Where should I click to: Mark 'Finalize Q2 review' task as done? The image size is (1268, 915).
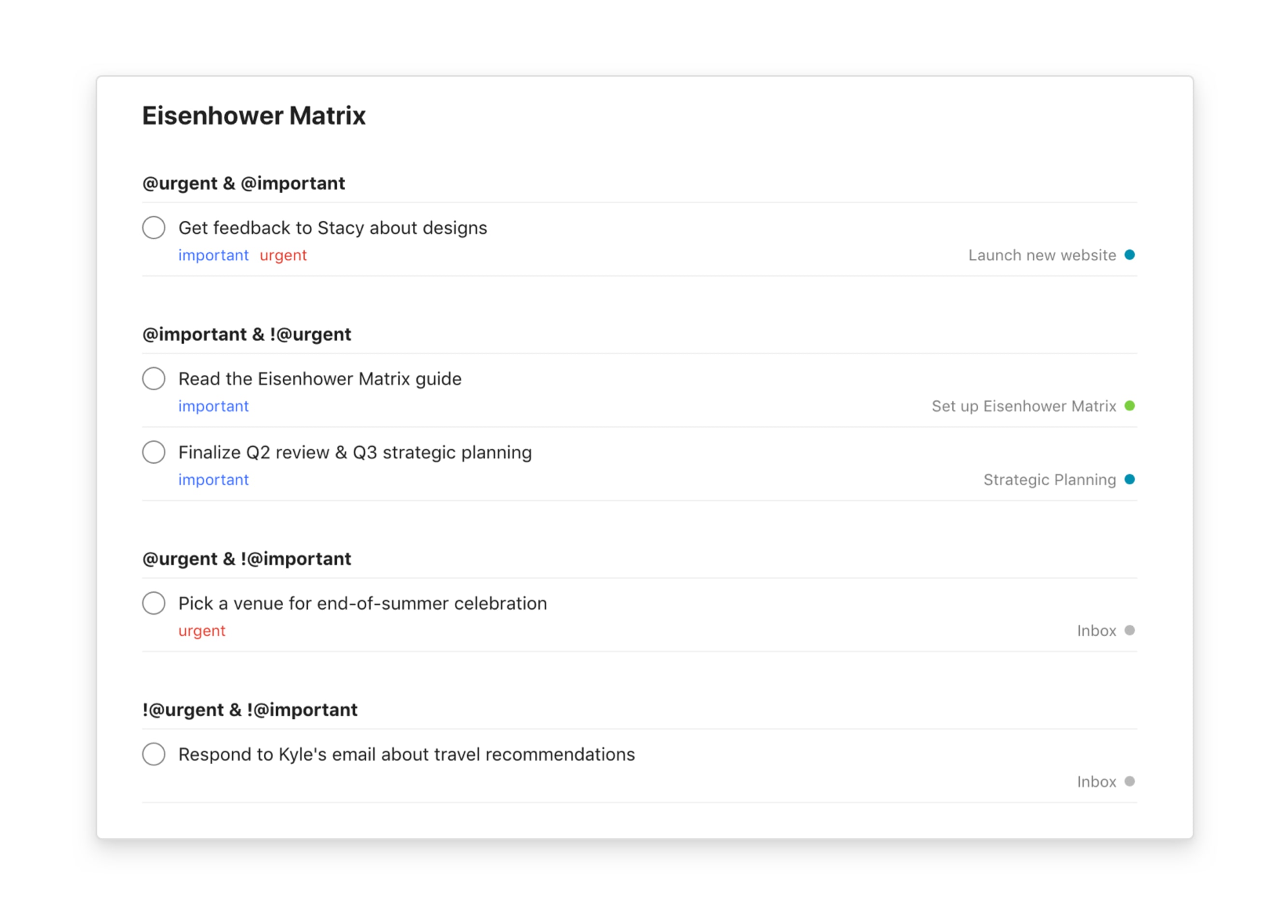click(x=153, y=452)
